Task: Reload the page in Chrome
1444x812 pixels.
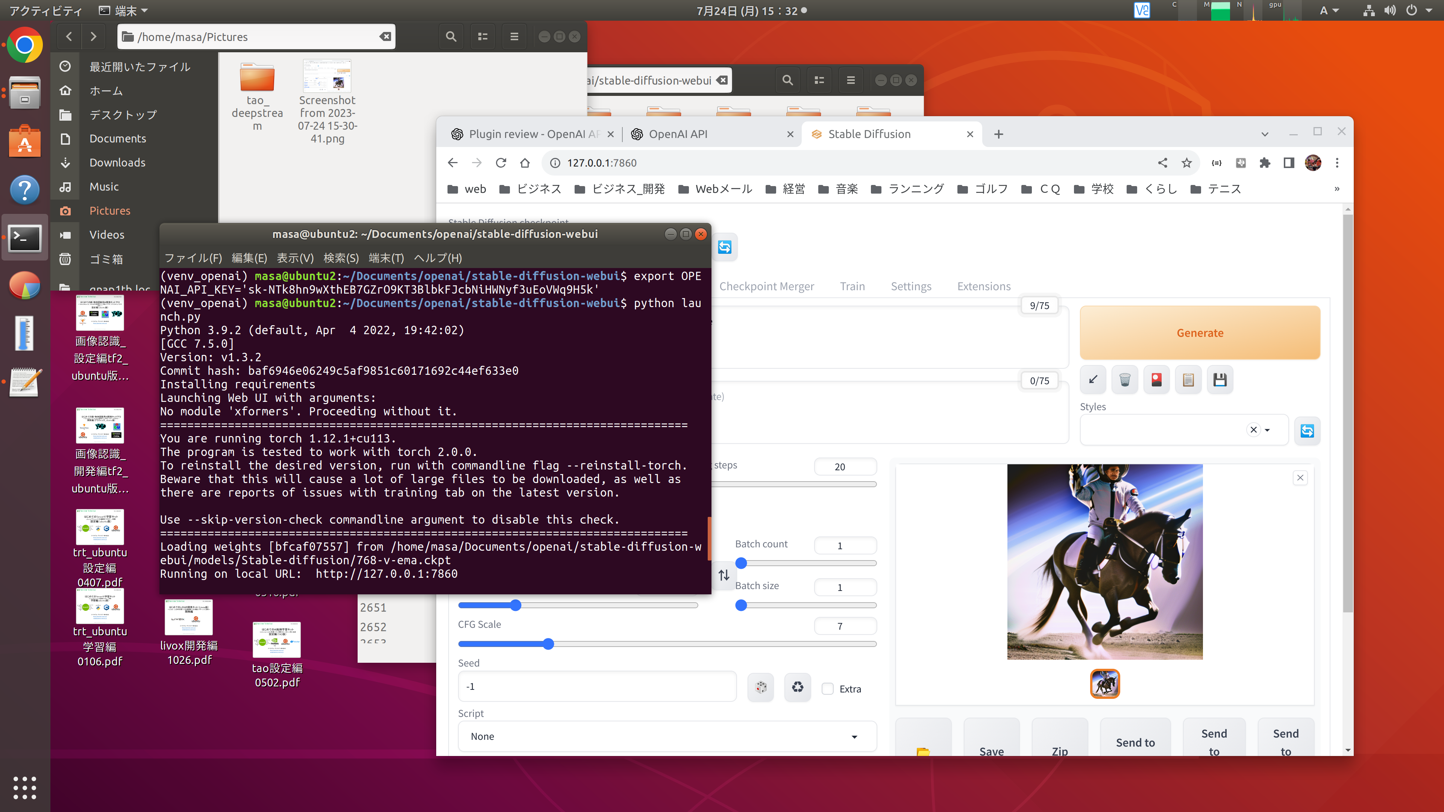Action: click(x=501, y=162)
